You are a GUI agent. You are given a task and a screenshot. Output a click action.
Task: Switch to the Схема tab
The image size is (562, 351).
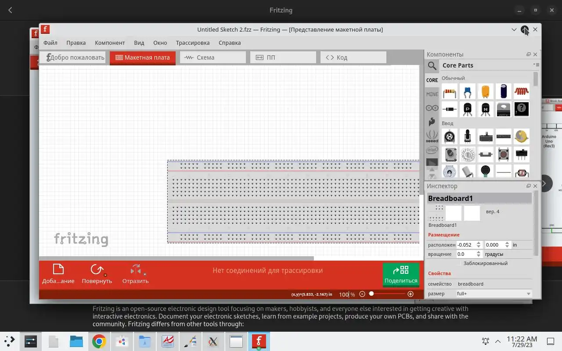pyautogui.click(x=213, y=57)
